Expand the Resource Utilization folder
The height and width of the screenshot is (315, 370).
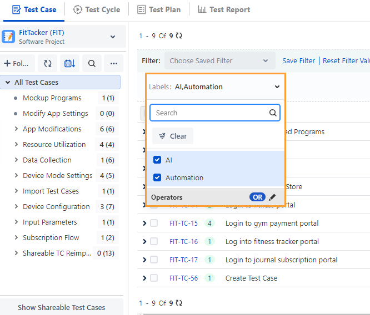(x=16, y=144)
